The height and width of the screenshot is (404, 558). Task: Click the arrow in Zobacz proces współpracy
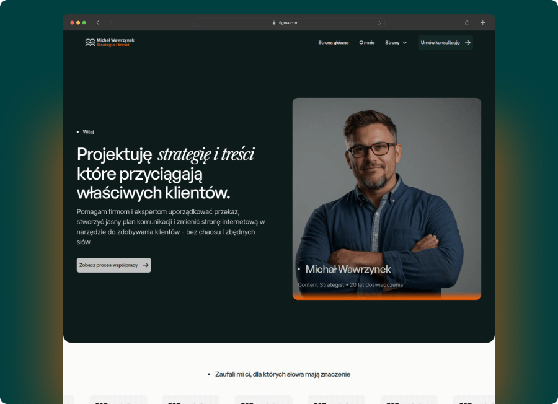pos(146,265)
